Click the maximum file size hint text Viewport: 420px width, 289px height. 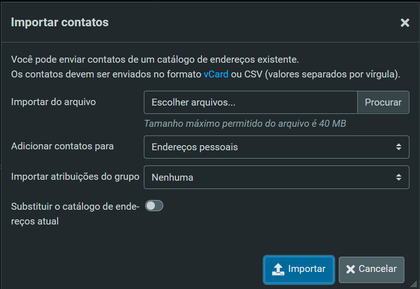point(245,124)
